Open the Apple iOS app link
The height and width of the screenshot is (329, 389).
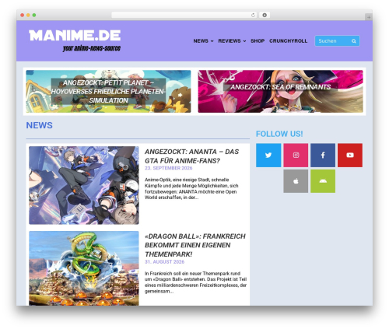(x=296, y=181)
